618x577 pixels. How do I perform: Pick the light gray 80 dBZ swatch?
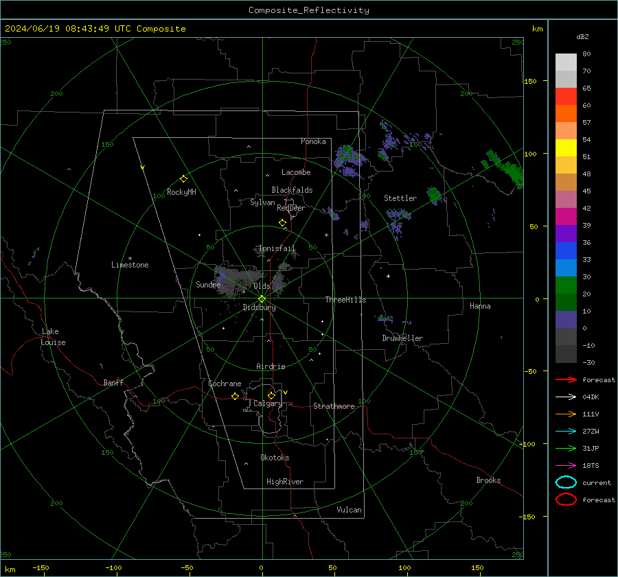[x=566, y=62]
